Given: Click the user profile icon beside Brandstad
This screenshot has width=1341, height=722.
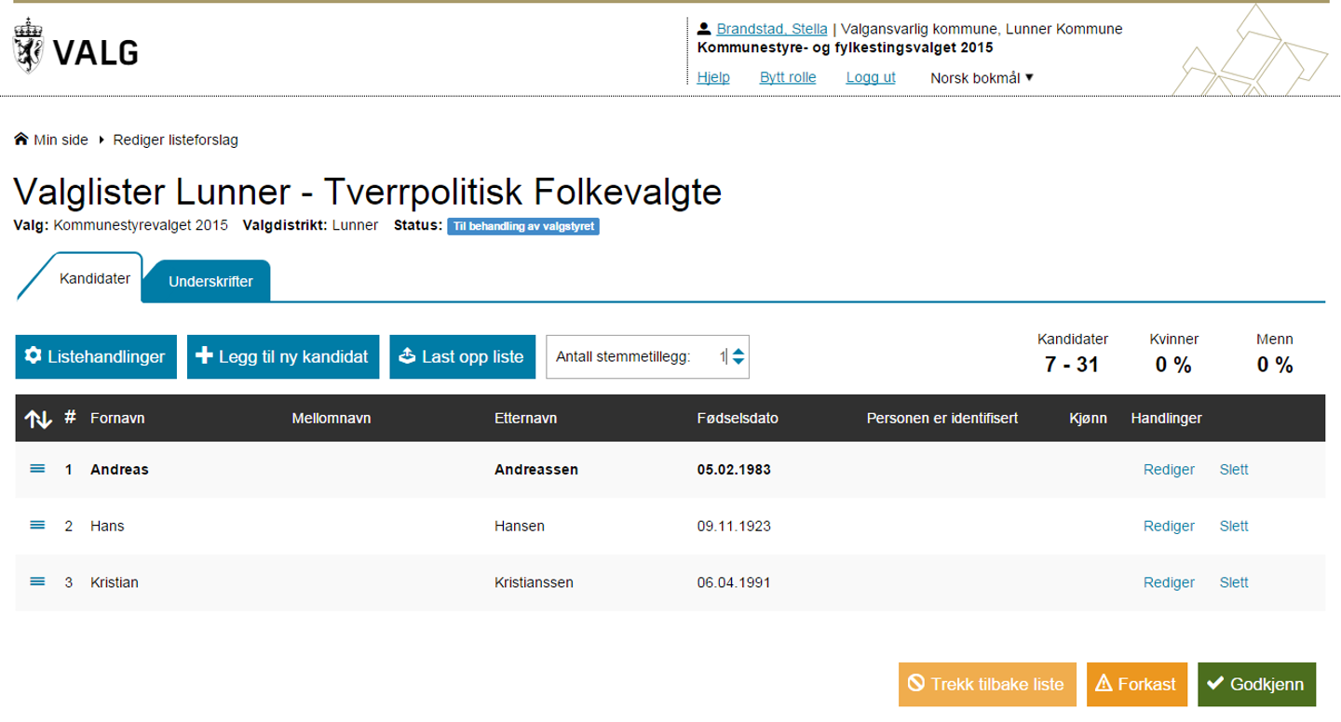Looking at the screenshot, I should pos(704,29).
